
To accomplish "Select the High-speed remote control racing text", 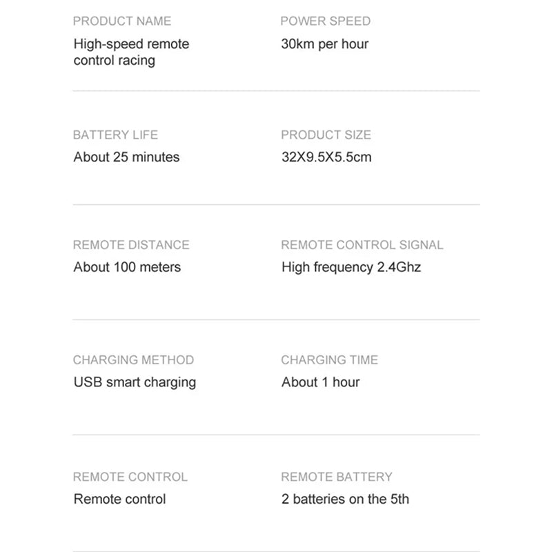I will point(131,52).
